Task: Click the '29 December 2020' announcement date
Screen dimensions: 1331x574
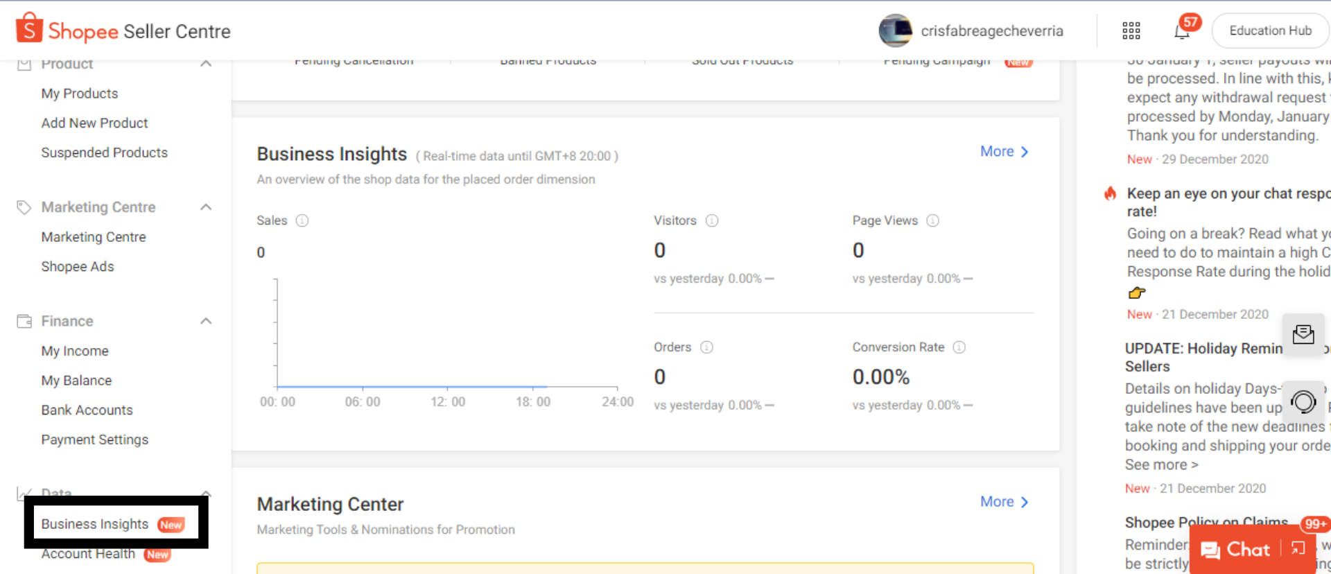Action: coord(1215,159)
